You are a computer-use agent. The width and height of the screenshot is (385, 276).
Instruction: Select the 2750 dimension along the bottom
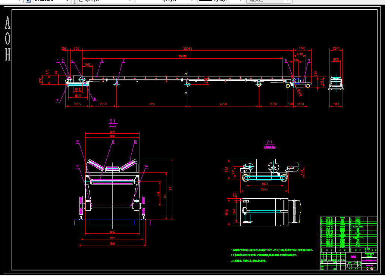[x=273, y=104]
